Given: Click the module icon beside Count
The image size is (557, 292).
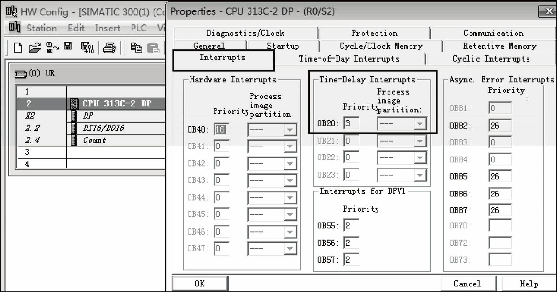Looking at the screenshot, I should point(74,140).
